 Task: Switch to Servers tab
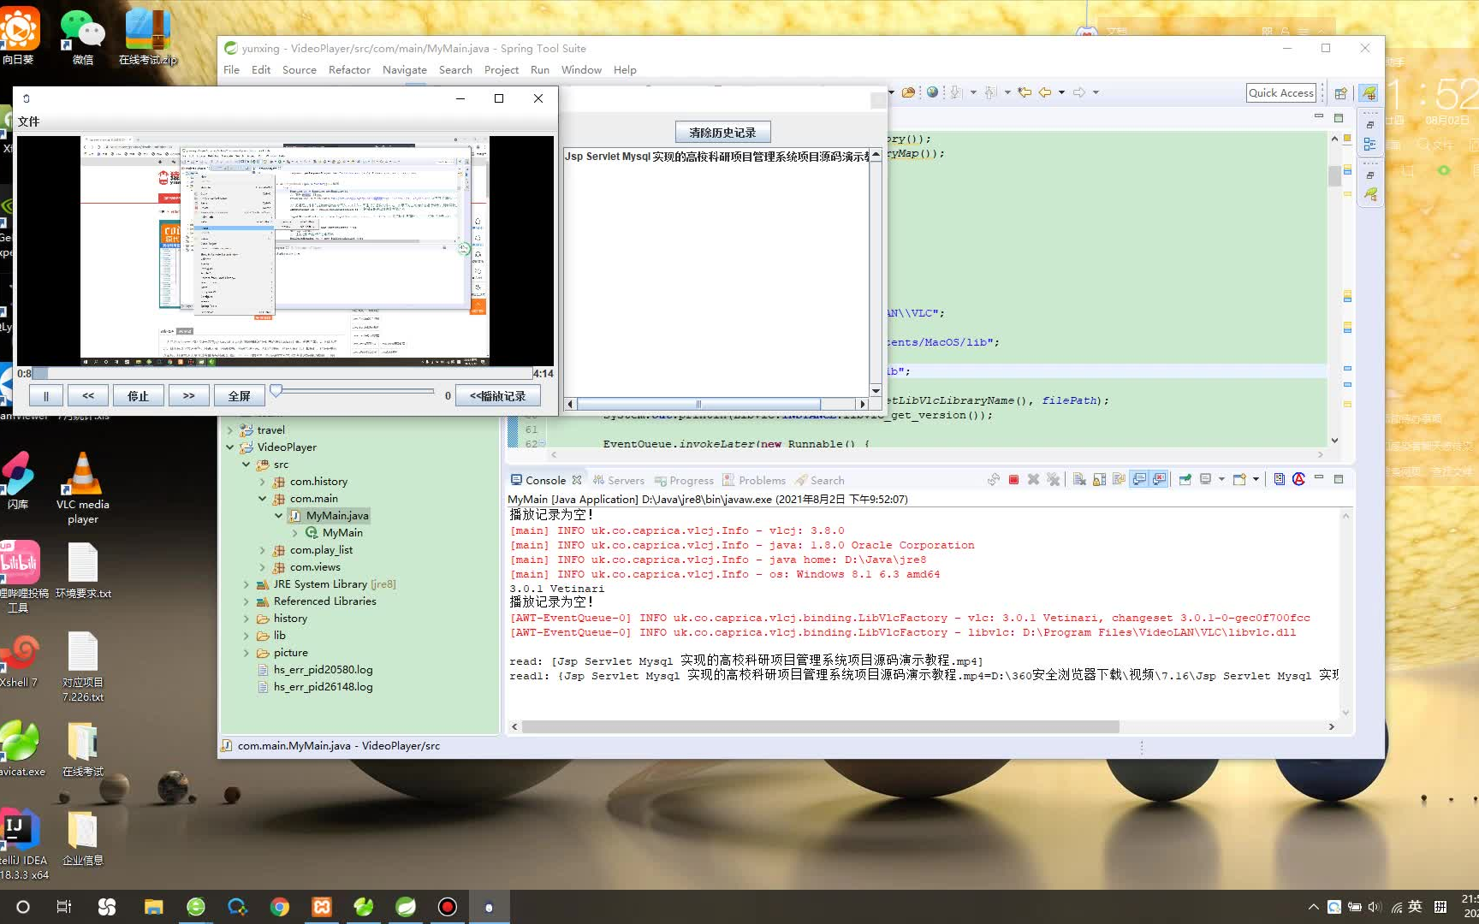point(618,480)
